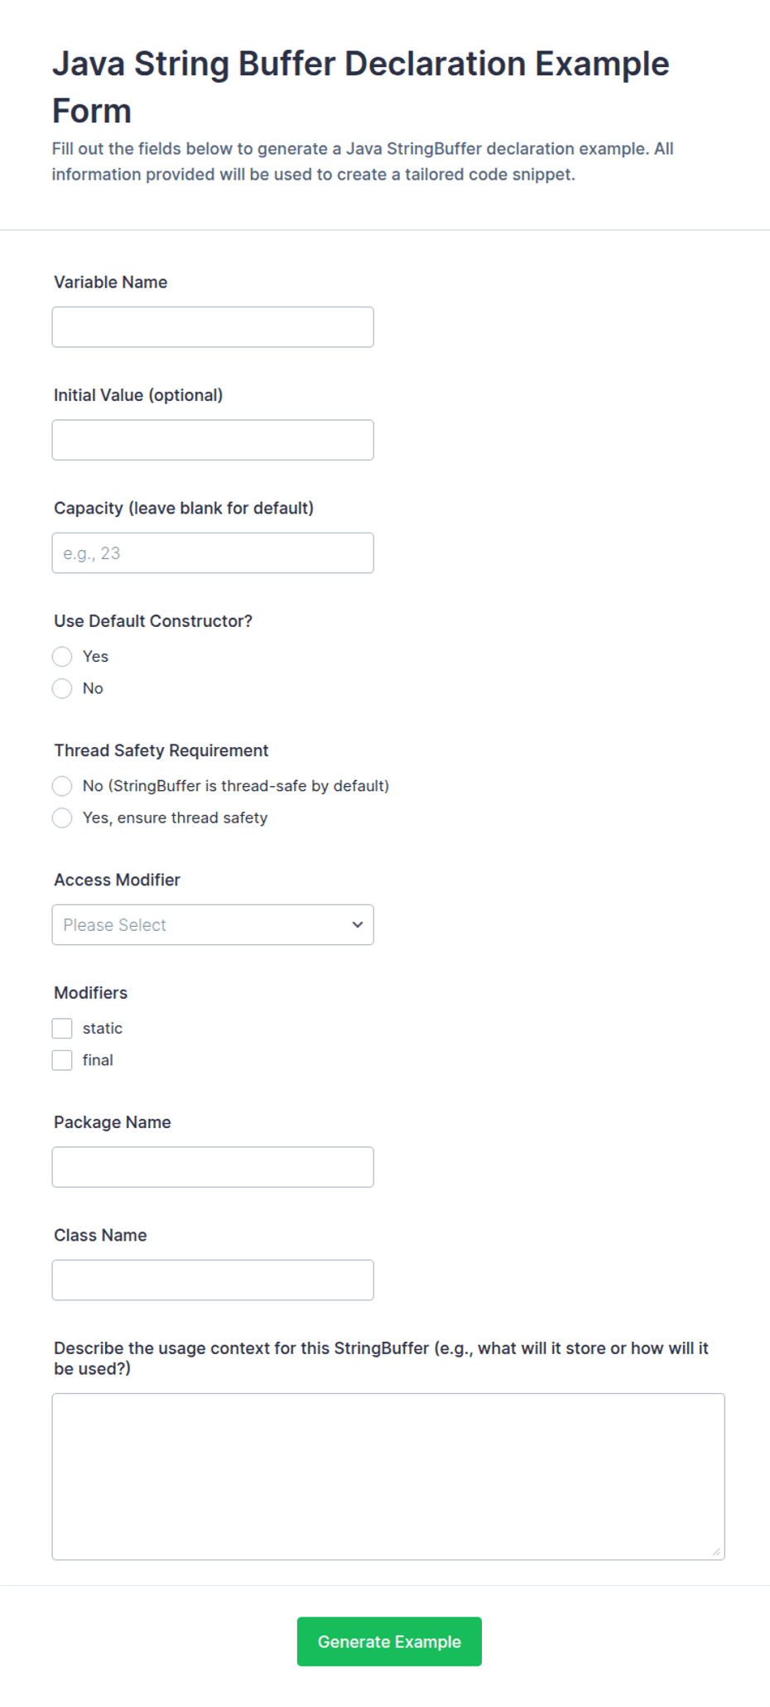770x1707 pixels.
Task: Select No for Use Default Constructor
Action: coord(62,688)
